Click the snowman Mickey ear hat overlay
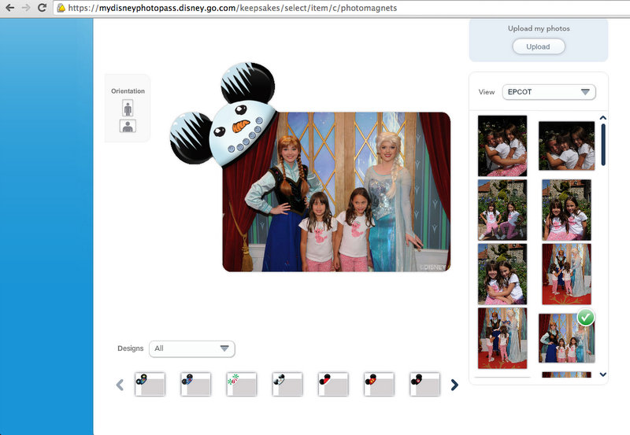Viewport: 630px width, 435px height. pyautogui.click(x=224, y=115)
